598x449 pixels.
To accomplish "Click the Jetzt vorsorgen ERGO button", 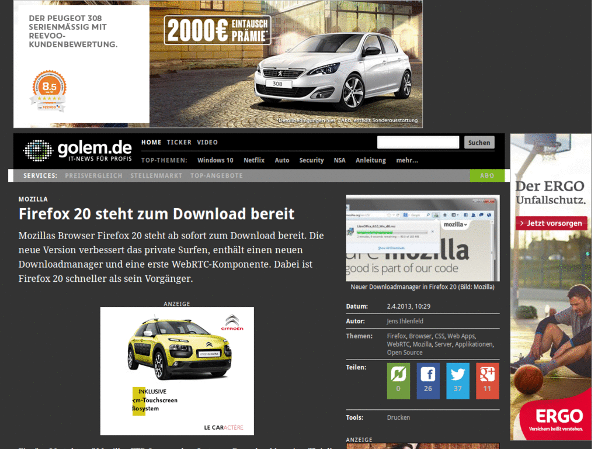I will pyautogui.click(x=551, y=223).
